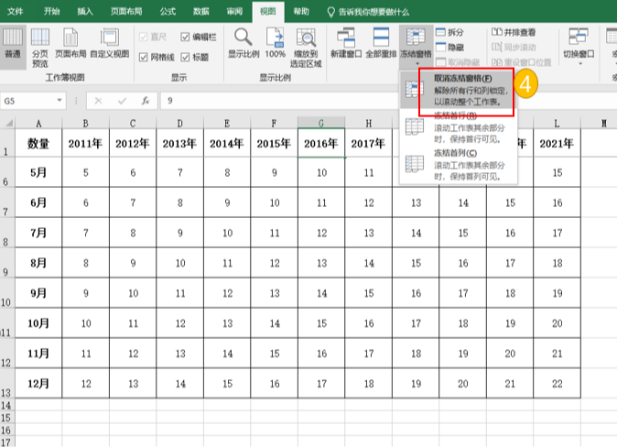Arrange all windows with 全部重排
617x447 pixels.
(381, 43)
